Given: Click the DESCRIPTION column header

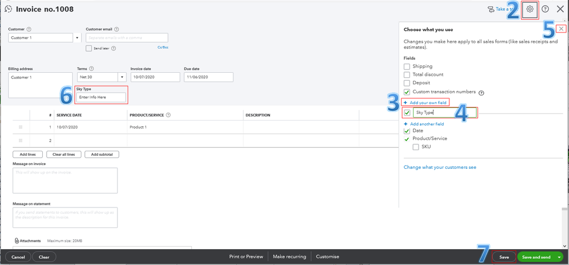Looking at the screenshot, I should [x=257, y=115].
